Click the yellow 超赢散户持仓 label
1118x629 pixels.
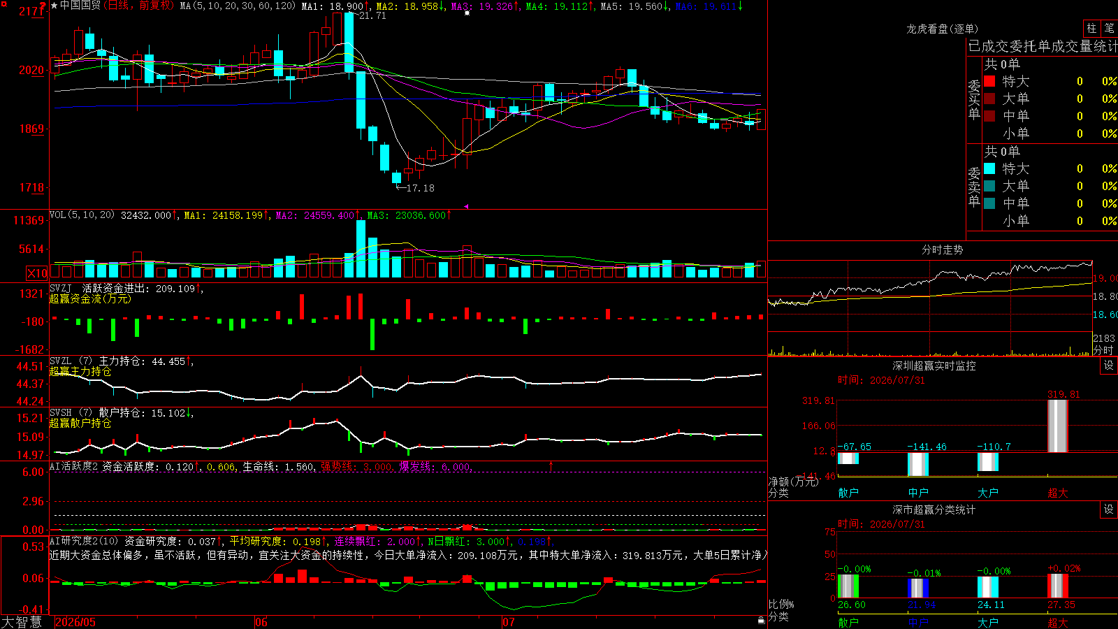tap(80, 423)
